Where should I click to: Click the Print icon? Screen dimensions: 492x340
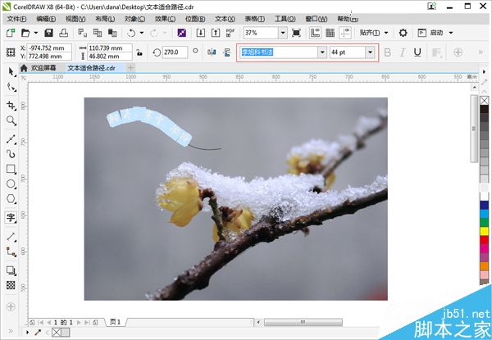tap(64, 33)
